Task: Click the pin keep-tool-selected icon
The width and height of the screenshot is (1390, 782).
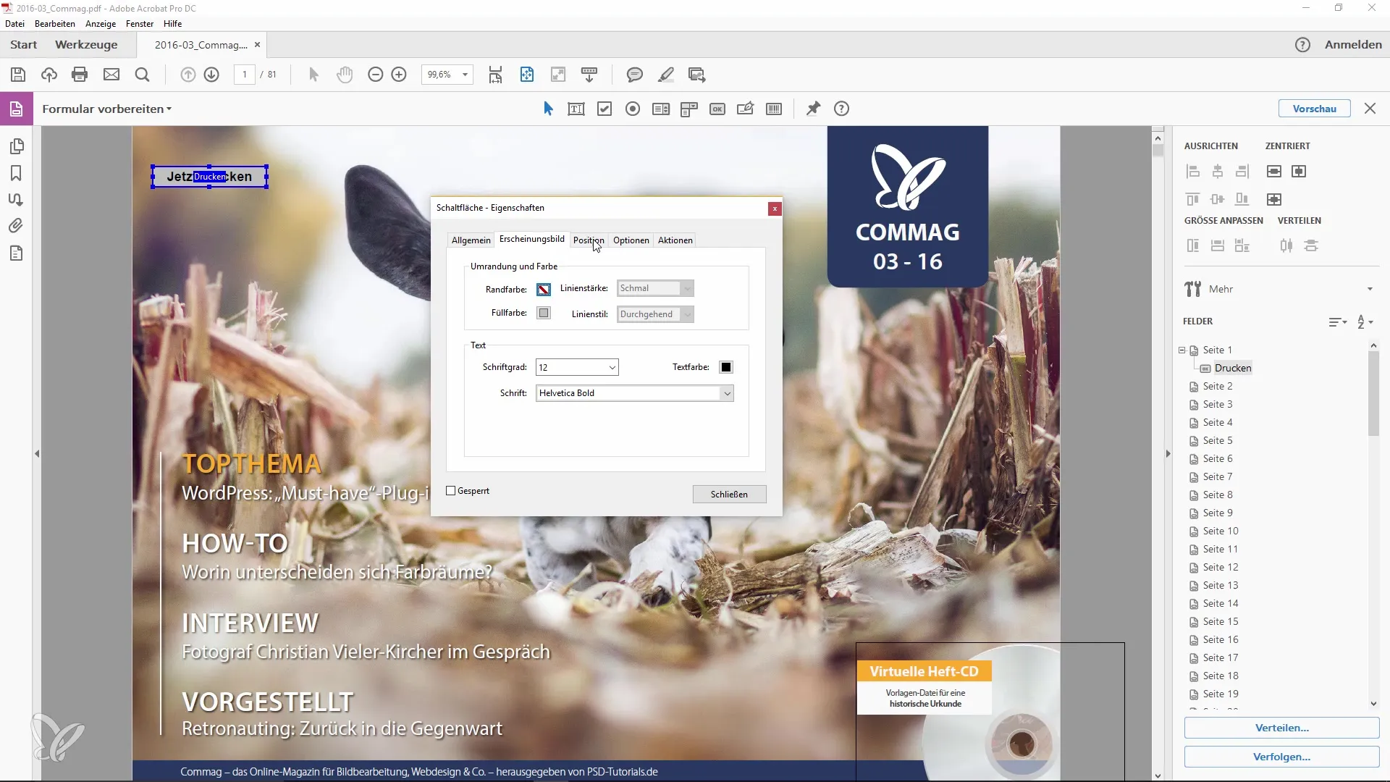Action: [814, 109]
